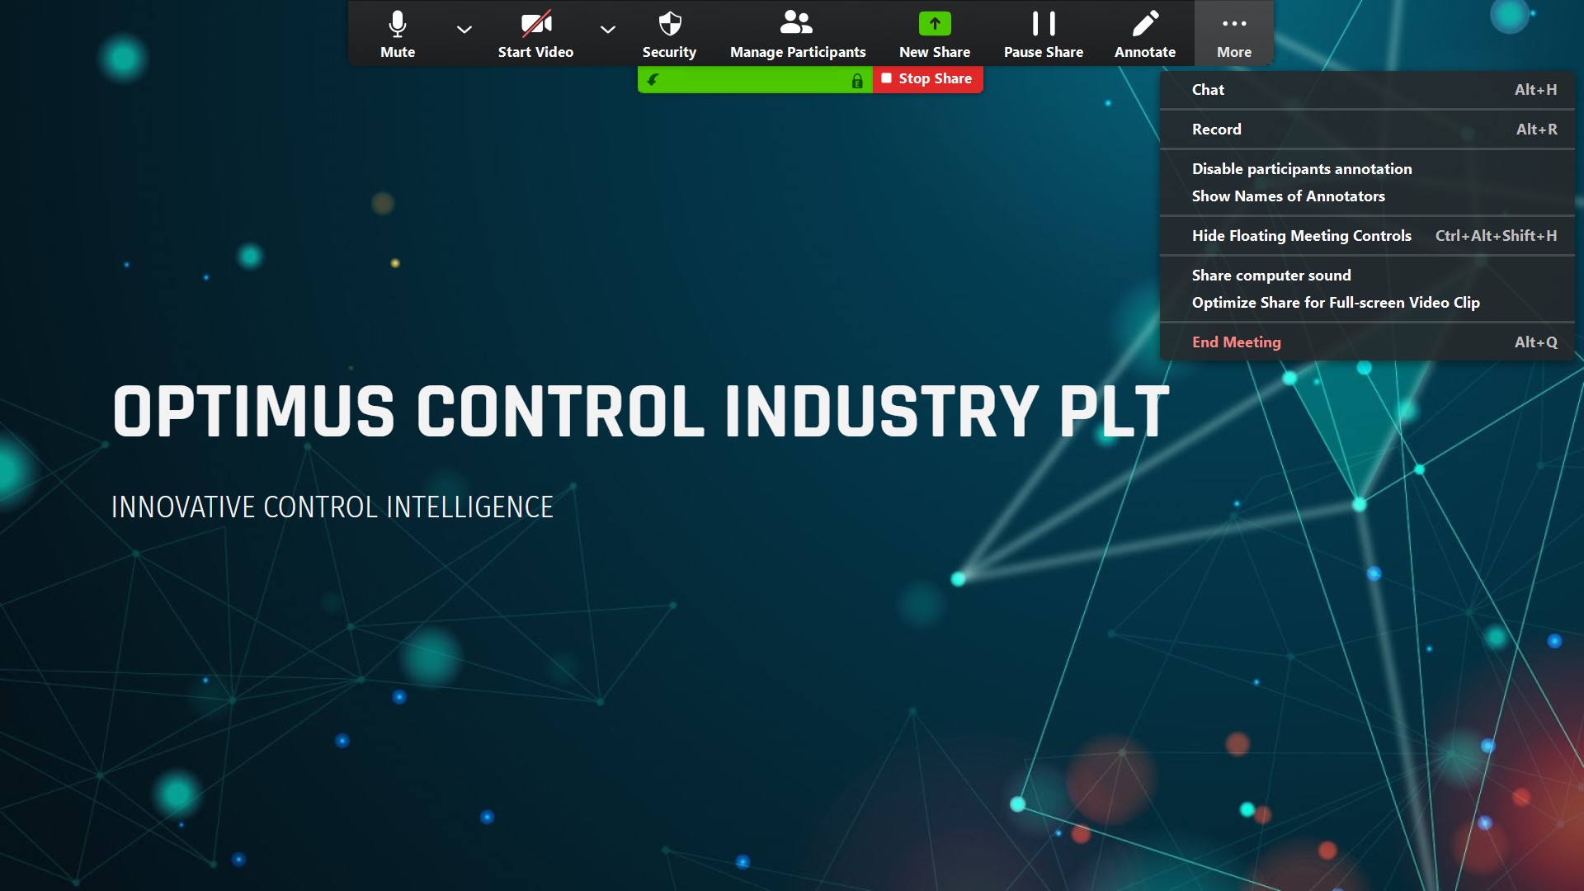Select Hide Floating Meeting Controls
This screenshot has height=891, width=1584.
(1367, 236)
